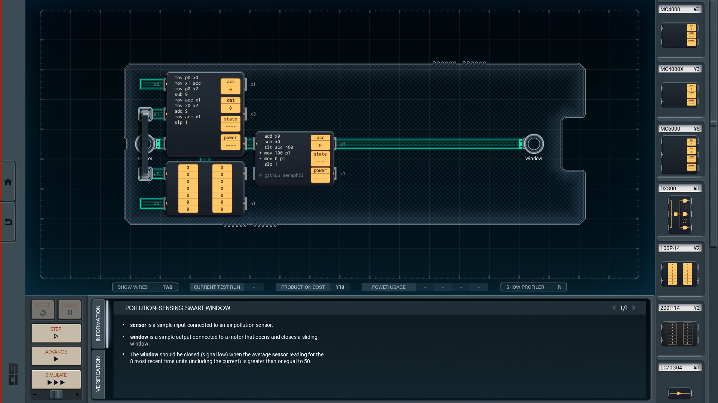718x403 pixels.
Task: Open the Verification tab
Action: (98, 374)
